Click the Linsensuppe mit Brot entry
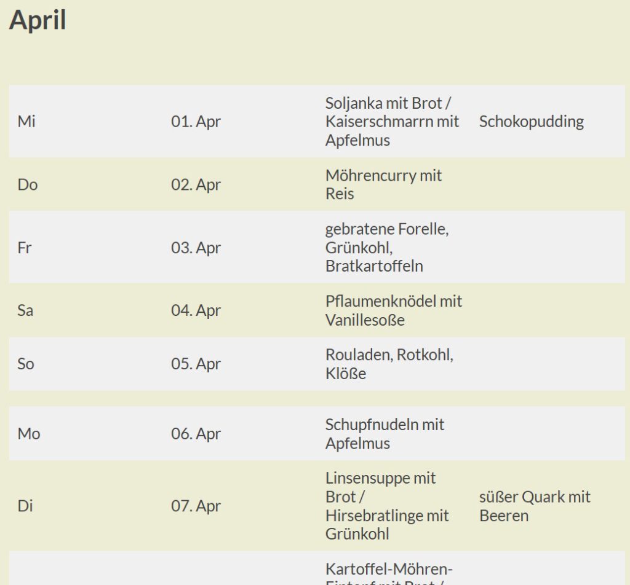Screen dimensions: 630x585 pyautogui.click(x=380, y=487)
